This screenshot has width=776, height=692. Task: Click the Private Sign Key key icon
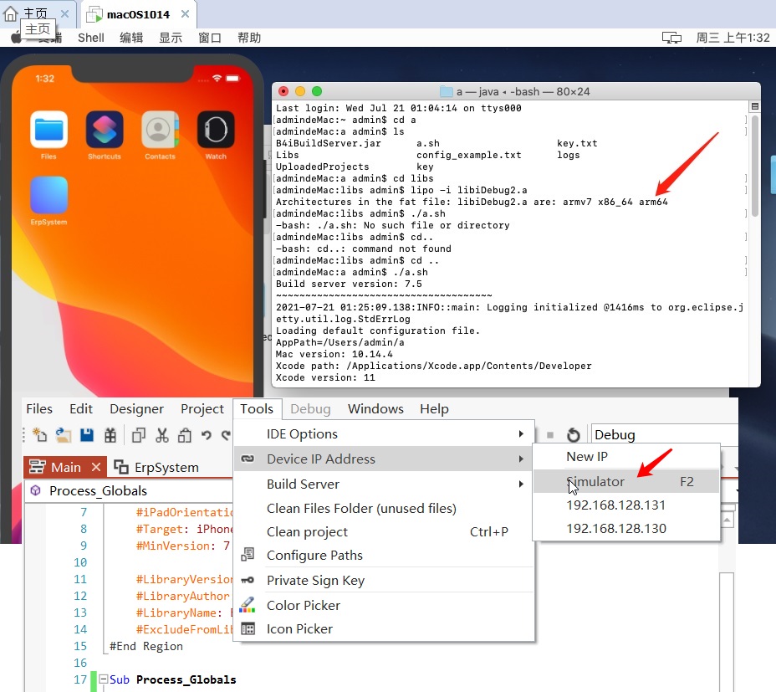pyautogui.click(x=248, y=580)
